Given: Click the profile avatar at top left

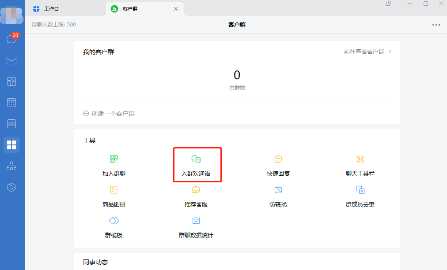Looking at the screenshot, I should (x=11, y=15).
